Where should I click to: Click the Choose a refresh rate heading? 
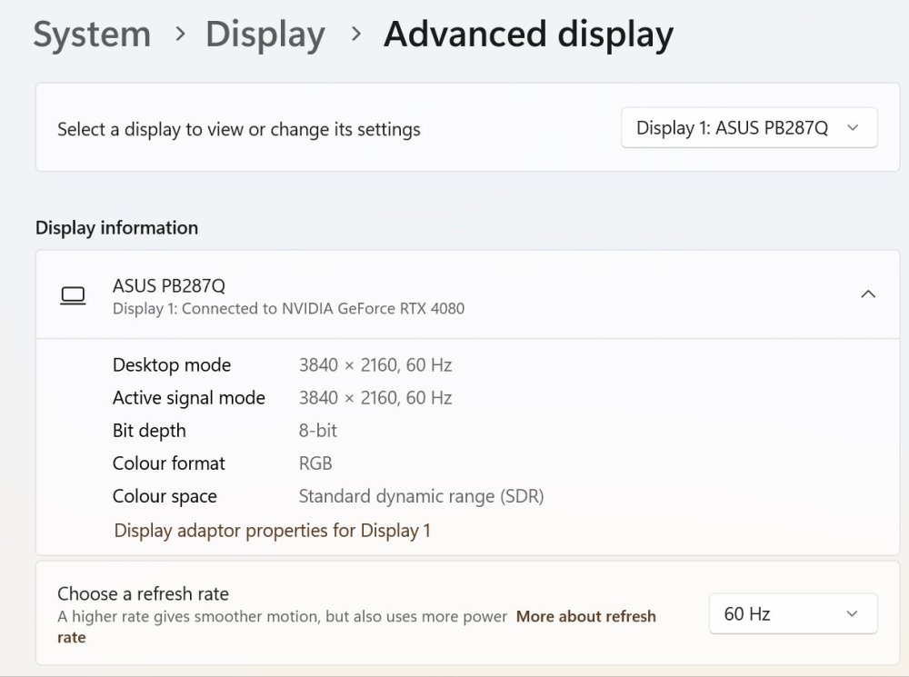(x=143, y=593)
